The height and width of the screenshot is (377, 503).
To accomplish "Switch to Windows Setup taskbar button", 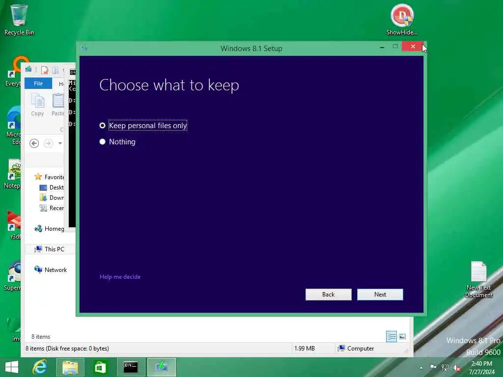I will tap(161, 367).
